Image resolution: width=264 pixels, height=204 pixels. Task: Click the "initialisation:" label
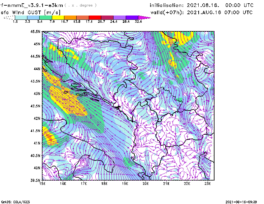(x=167, y=5)
